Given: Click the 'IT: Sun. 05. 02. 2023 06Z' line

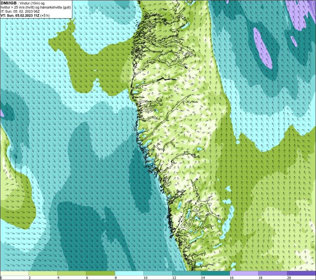Looking at the screenshot, I should pyautogui.click(x=20, y=11).
